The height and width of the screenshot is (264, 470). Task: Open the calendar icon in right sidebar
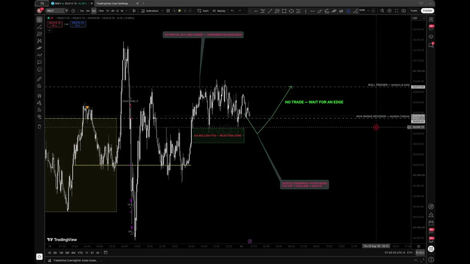click(x=431, y=223)
